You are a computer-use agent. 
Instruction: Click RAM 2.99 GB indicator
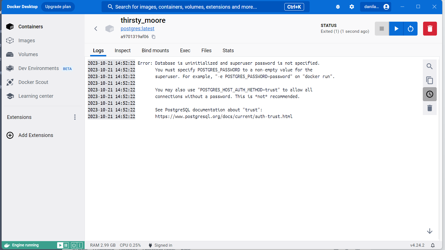pyautogui.click(x=103, y=245)
